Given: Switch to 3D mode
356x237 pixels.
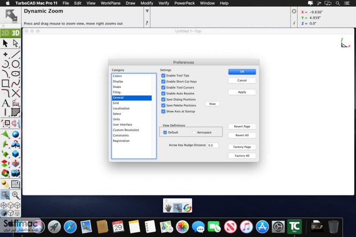Looking at the screenshot, I should point(15,33).
